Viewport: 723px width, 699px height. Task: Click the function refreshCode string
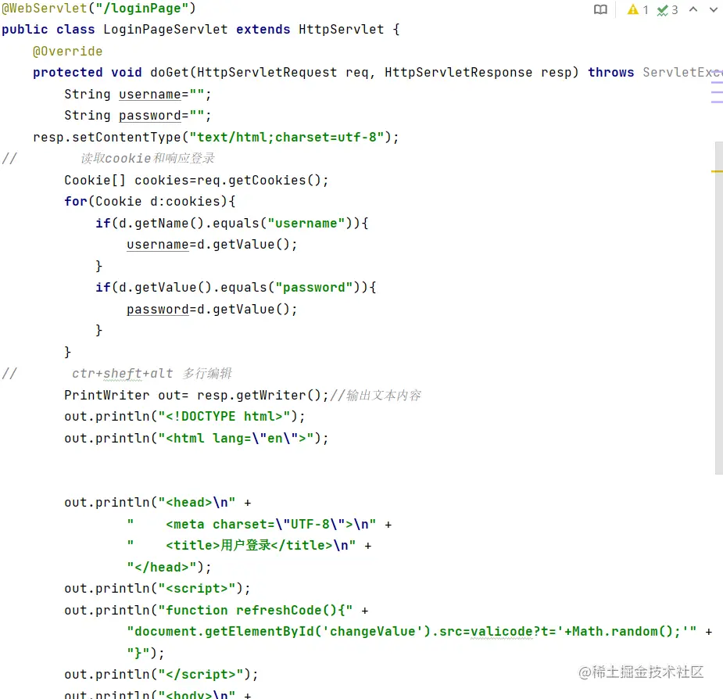(256, 611)
